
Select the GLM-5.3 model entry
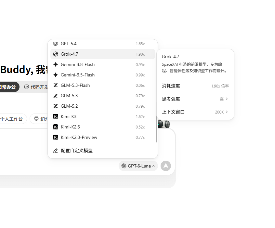[103, 96]
